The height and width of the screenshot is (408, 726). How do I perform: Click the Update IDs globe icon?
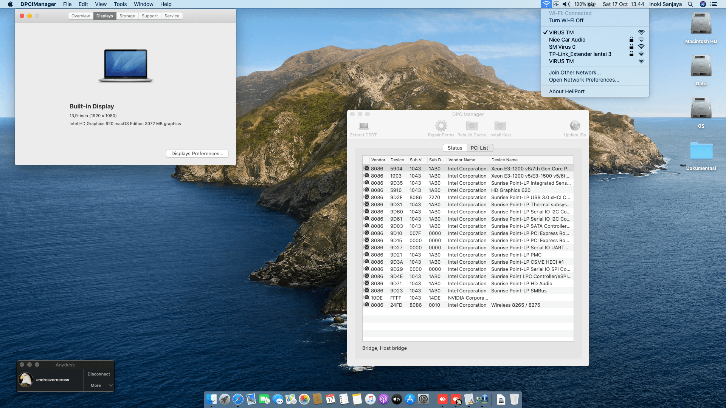pos(575,126)
